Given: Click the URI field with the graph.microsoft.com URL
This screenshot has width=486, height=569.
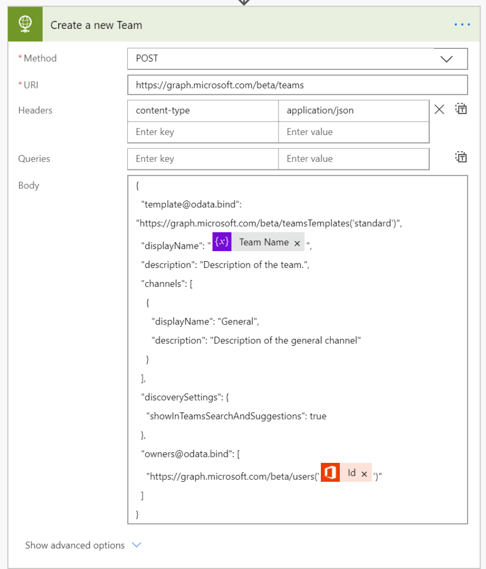Looking at the screenshot, I should point(297,86).
